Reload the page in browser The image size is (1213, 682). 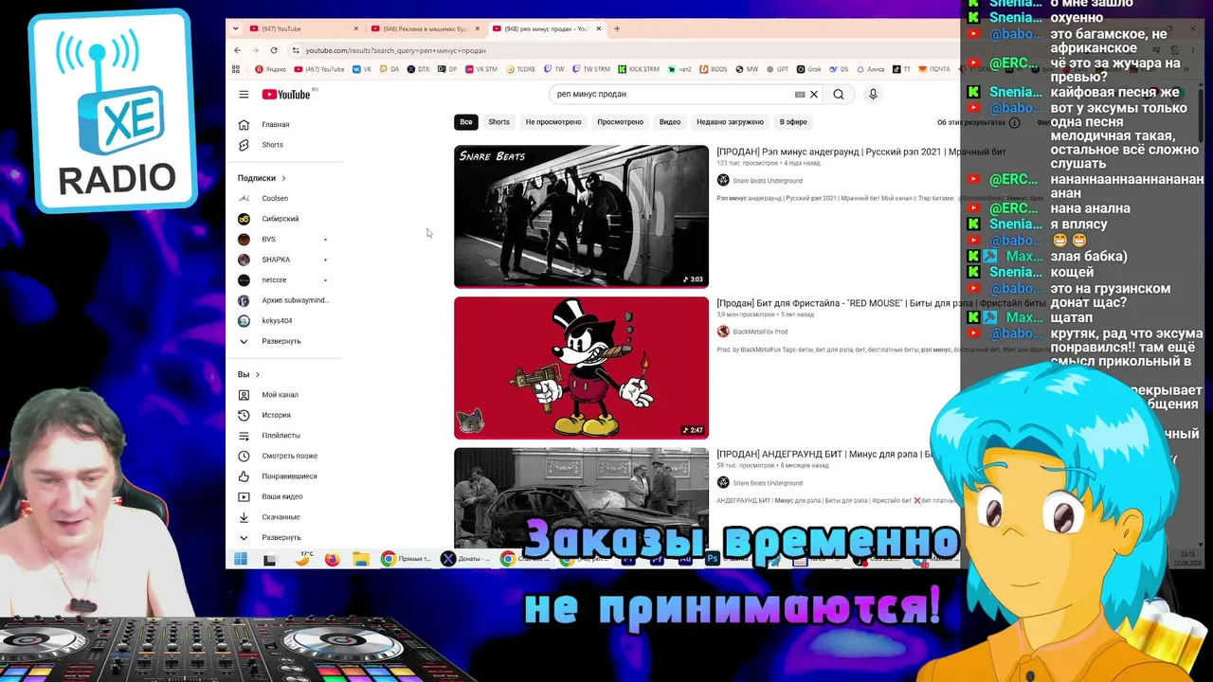[274, 50]
